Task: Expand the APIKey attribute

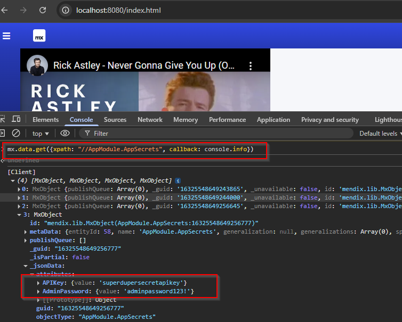Action: pyautogui.click(x=38, y=282)
